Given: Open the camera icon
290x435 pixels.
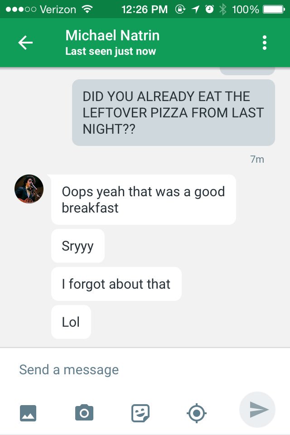Looking at the screenshot, I should 84,412.
